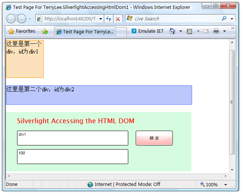This screenshot has width=241, height=193.
Task: Open the Print options dropdown arrow
Action: click(x=224, y=32)
